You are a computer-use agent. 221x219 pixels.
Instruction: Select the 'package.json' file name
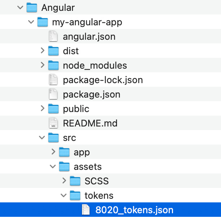point(92,95)
